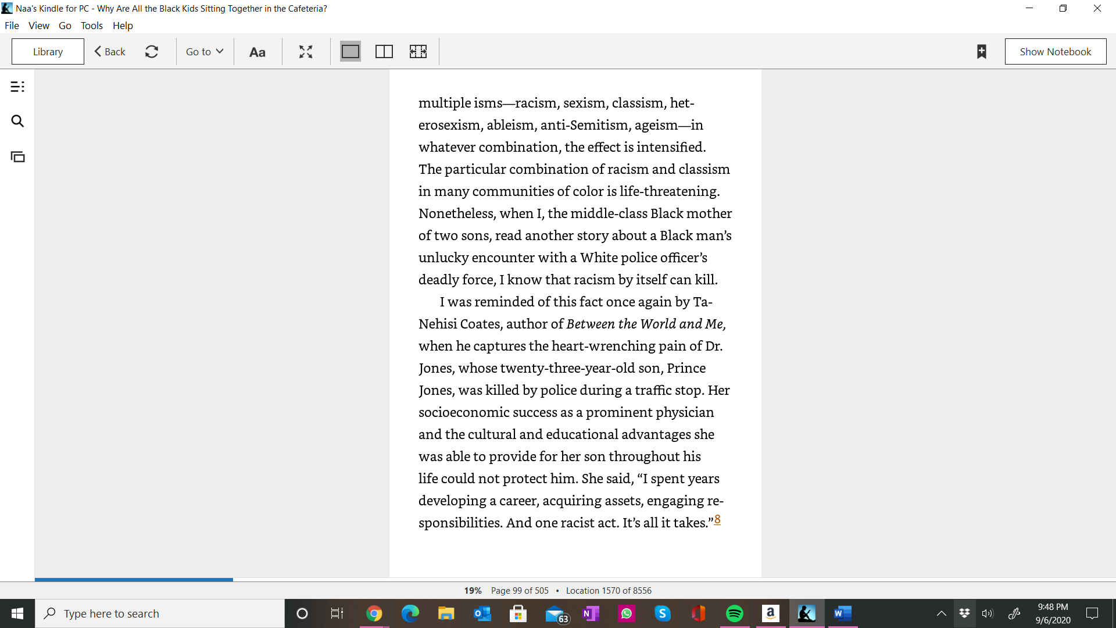Click the Windows taskbar search box
The image size is (1116, 628).
(x=160, y=613)
